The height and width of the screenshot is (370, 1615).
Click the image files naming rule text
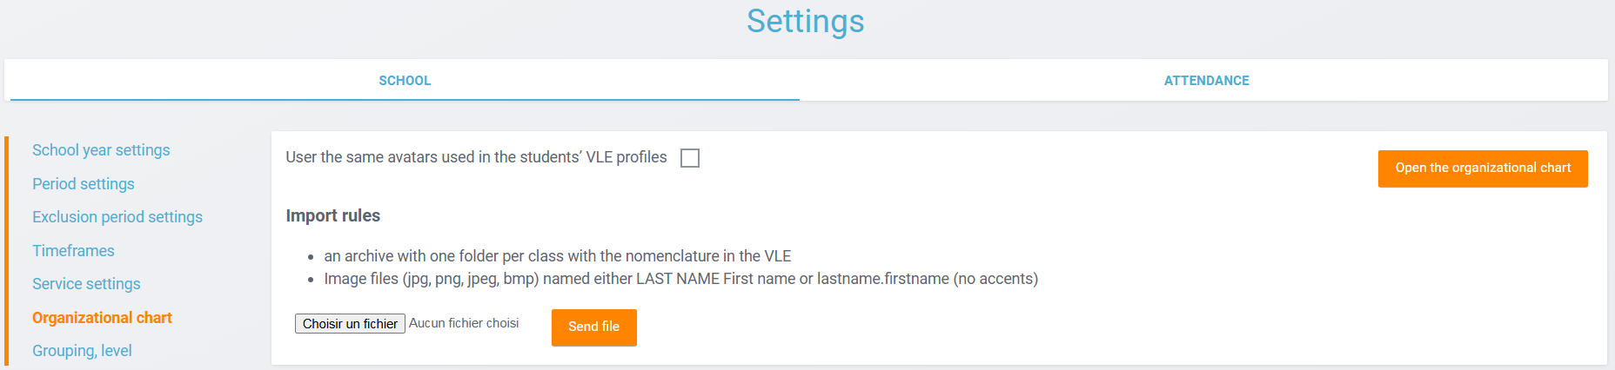pyautogui.click(x=680, y=279)
